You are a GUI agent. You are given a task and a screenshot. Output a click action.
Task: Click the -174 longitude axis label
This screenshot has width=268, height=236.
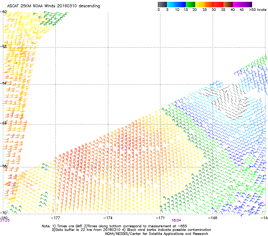coord(108,218)
